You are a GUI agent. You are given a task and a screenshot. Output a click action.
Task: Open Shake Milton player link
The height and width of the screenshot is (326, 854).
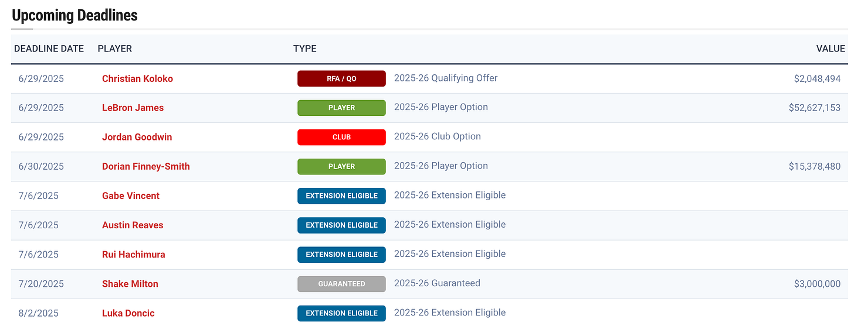(x=130, y=284)
